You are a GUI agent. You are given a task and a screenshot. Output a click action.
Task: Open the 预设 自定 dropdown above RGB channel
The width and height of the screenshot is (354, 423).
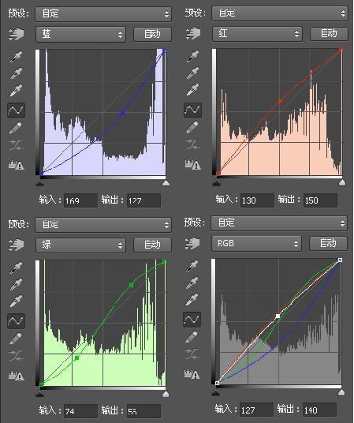click(279, 223)
